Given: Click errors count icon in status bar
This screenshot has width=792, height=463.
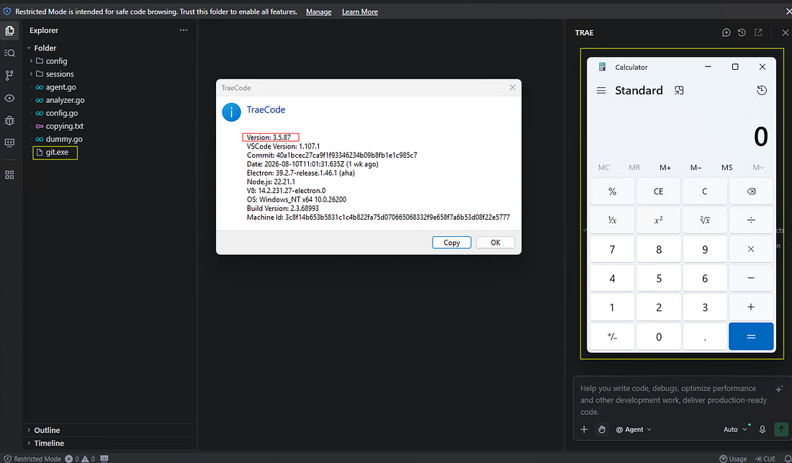Looking at the screenshot, I should (68, 459).
